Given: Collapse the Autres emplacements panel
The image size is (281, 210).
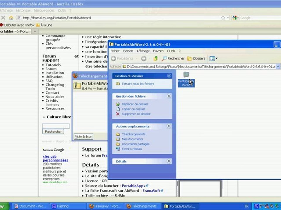Looking at the screenshot, I should [169, 126].
